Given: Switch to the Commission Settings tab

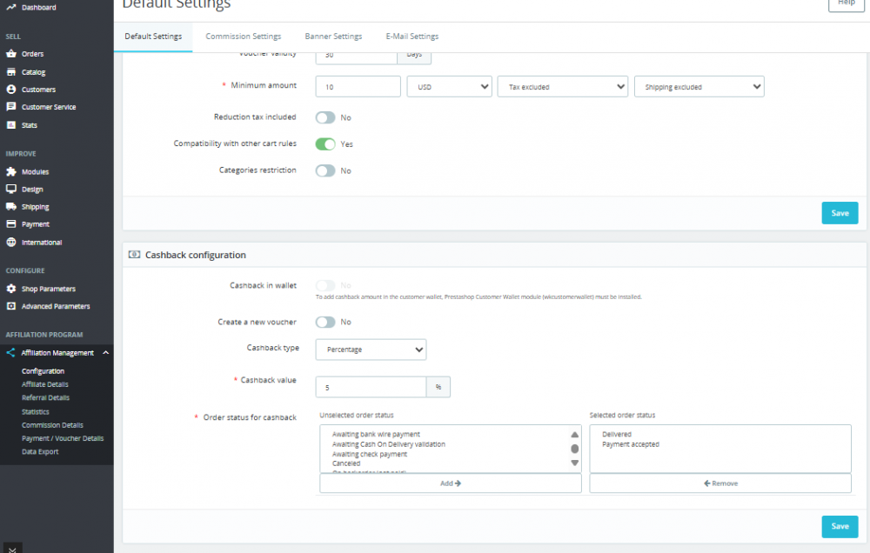Looking at the screenshot, I should pyautogui.click(x=243, y=37).
